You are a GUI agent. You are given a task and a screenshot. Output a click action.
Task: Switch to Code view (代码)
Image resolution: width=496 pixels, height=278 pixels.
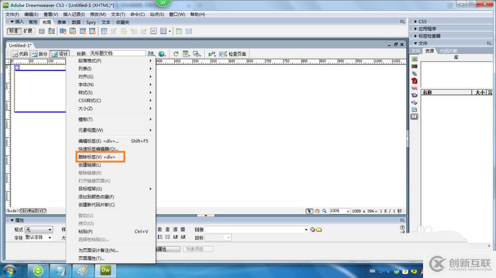click(x=20, y=54)
